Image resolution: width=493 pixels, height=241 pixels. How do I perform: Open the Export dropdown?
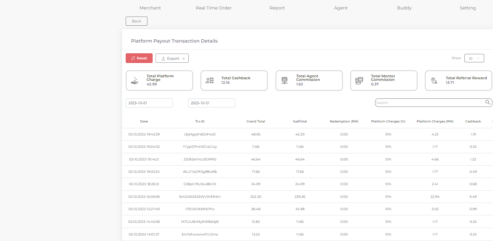pyautogui.click(x=172, y=58)
